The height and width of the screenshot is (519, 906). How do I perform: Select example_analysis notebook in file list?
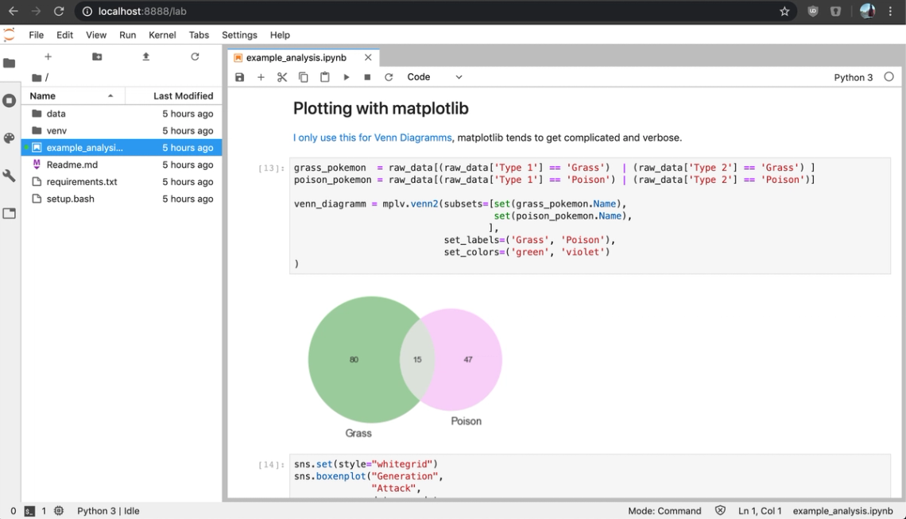(x=122, y=148)
